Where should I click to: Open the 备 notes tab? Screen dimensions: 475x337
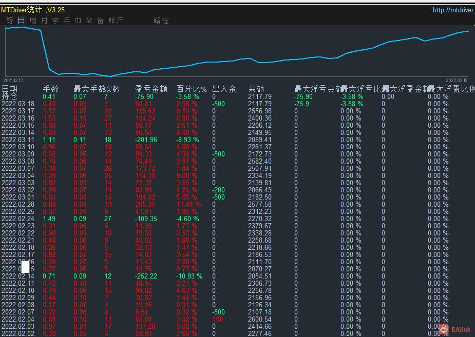click(x=101, y=21)
